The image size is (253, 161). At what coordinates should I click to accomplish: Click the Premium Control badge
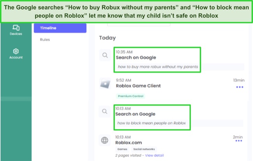click(130, 96)
